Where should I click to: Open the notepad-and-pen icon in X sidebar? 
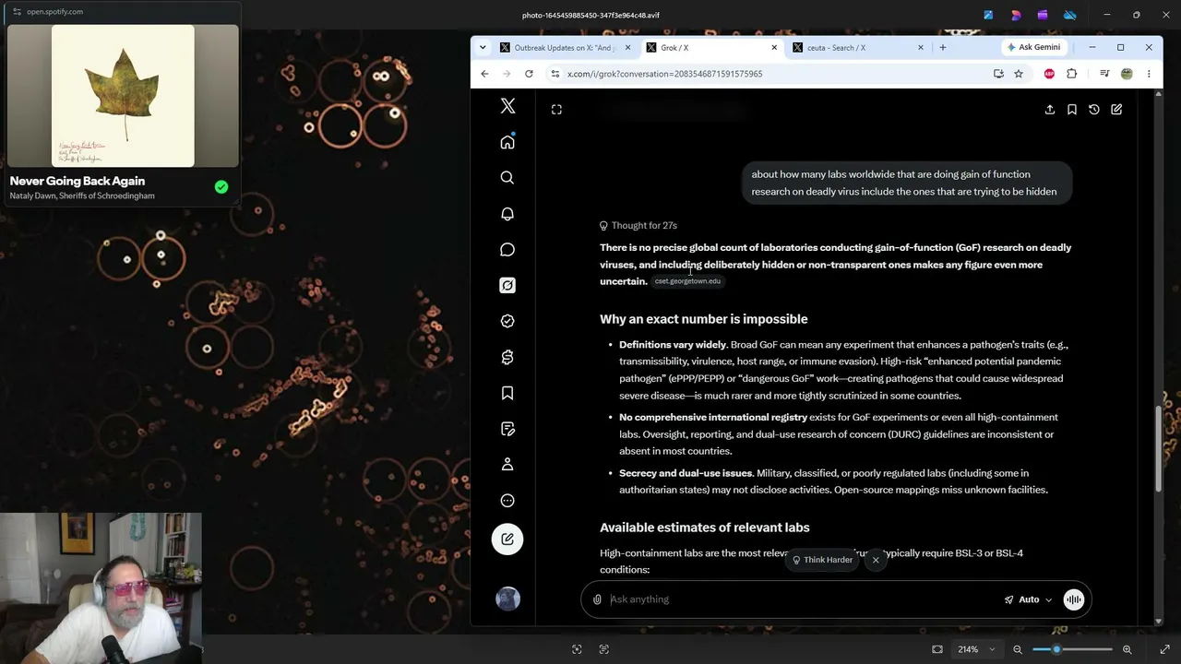pyautogui.click(x=507, y=429)
